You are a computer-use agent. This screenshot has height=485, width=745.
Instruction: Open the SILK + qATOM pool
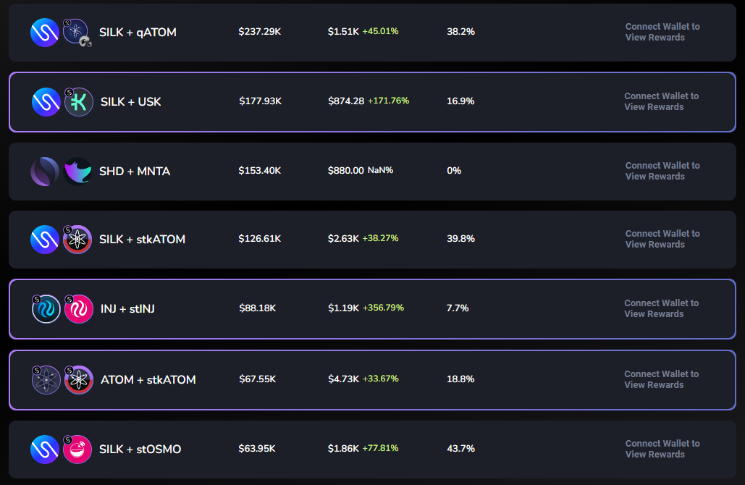point(138,33)
